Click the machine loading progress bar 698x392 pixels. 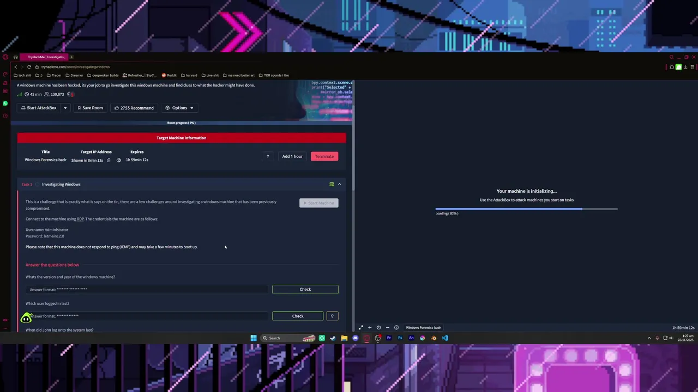[526, 209]
